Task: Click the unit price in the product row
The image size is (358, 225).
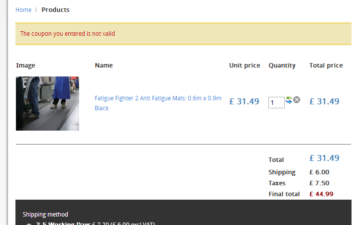Action: pyautogui.click(x=244, y=101)
